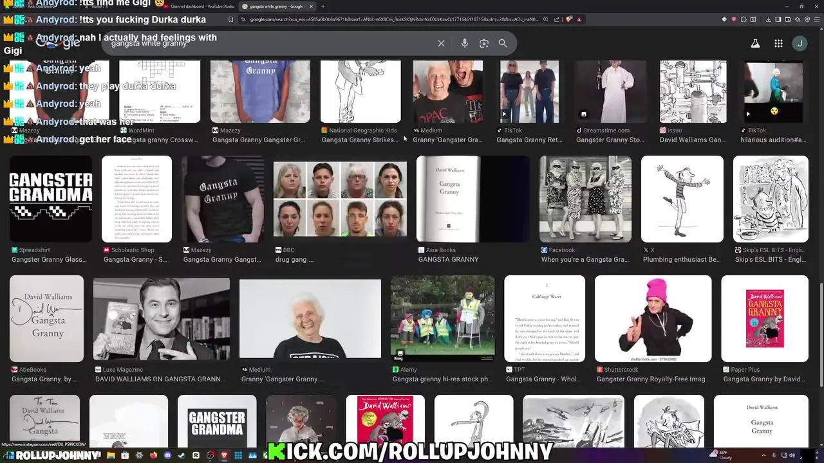Open the weather widget showing Cloudy

(x=720, y=455)
